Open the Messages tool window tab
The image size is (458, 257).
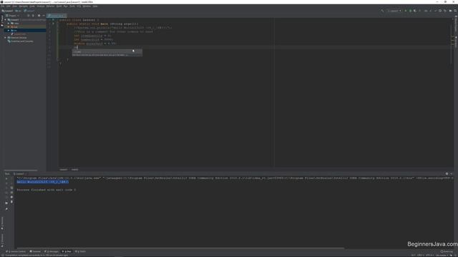point(52,251)
